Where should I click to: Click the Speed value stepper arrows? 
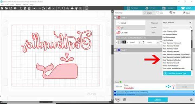pos(143,42)
